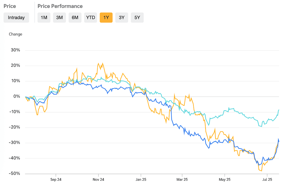
Task: Switch chart to 3Y range
Action: pos(122,18)
